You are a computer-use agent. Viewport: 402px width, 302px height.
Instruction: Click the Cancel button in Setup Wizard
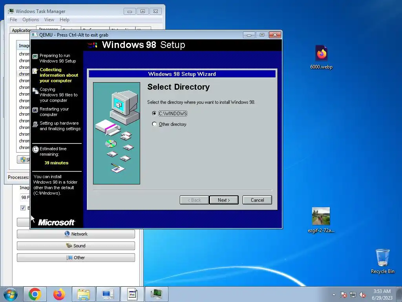click(257, 200)
